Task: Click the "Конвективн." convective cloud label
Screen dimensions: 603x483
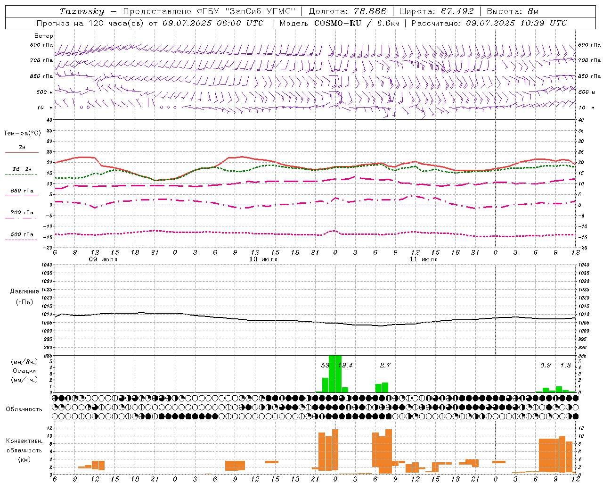Action: 24,441
